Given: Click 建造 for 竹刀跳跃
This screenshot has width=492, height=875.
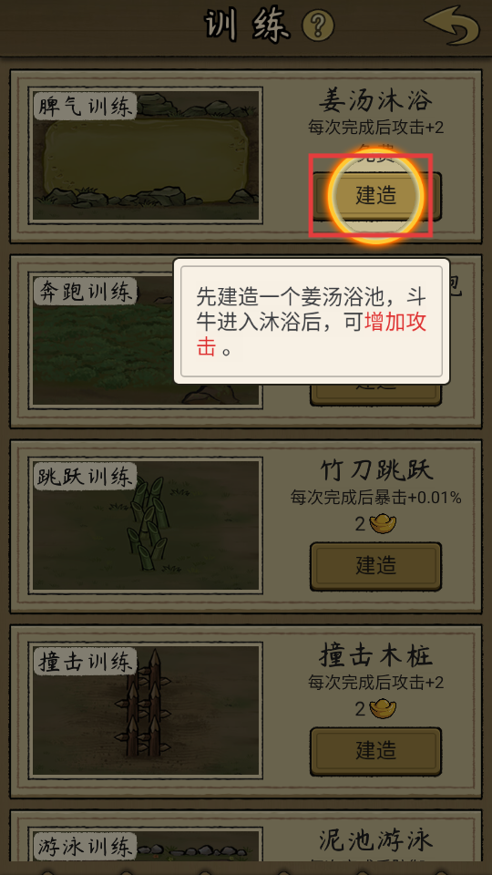Looking at the screenshot, I should (x=376, y=566).
